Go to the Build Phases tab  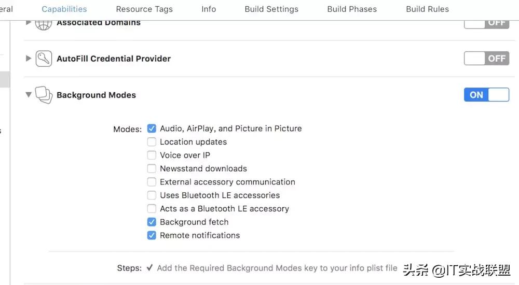click(352, 9)
